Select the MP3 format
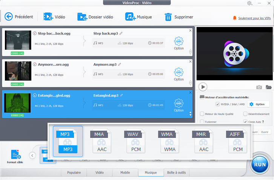This screenshot has height=180, width=274. pos(68,142)
